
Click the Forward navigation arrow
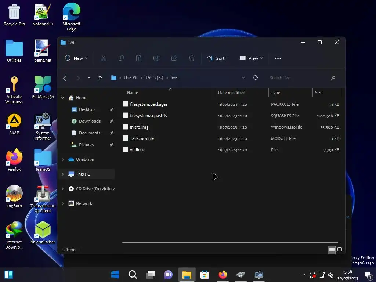pyautogui.click(x=78, y=78)
